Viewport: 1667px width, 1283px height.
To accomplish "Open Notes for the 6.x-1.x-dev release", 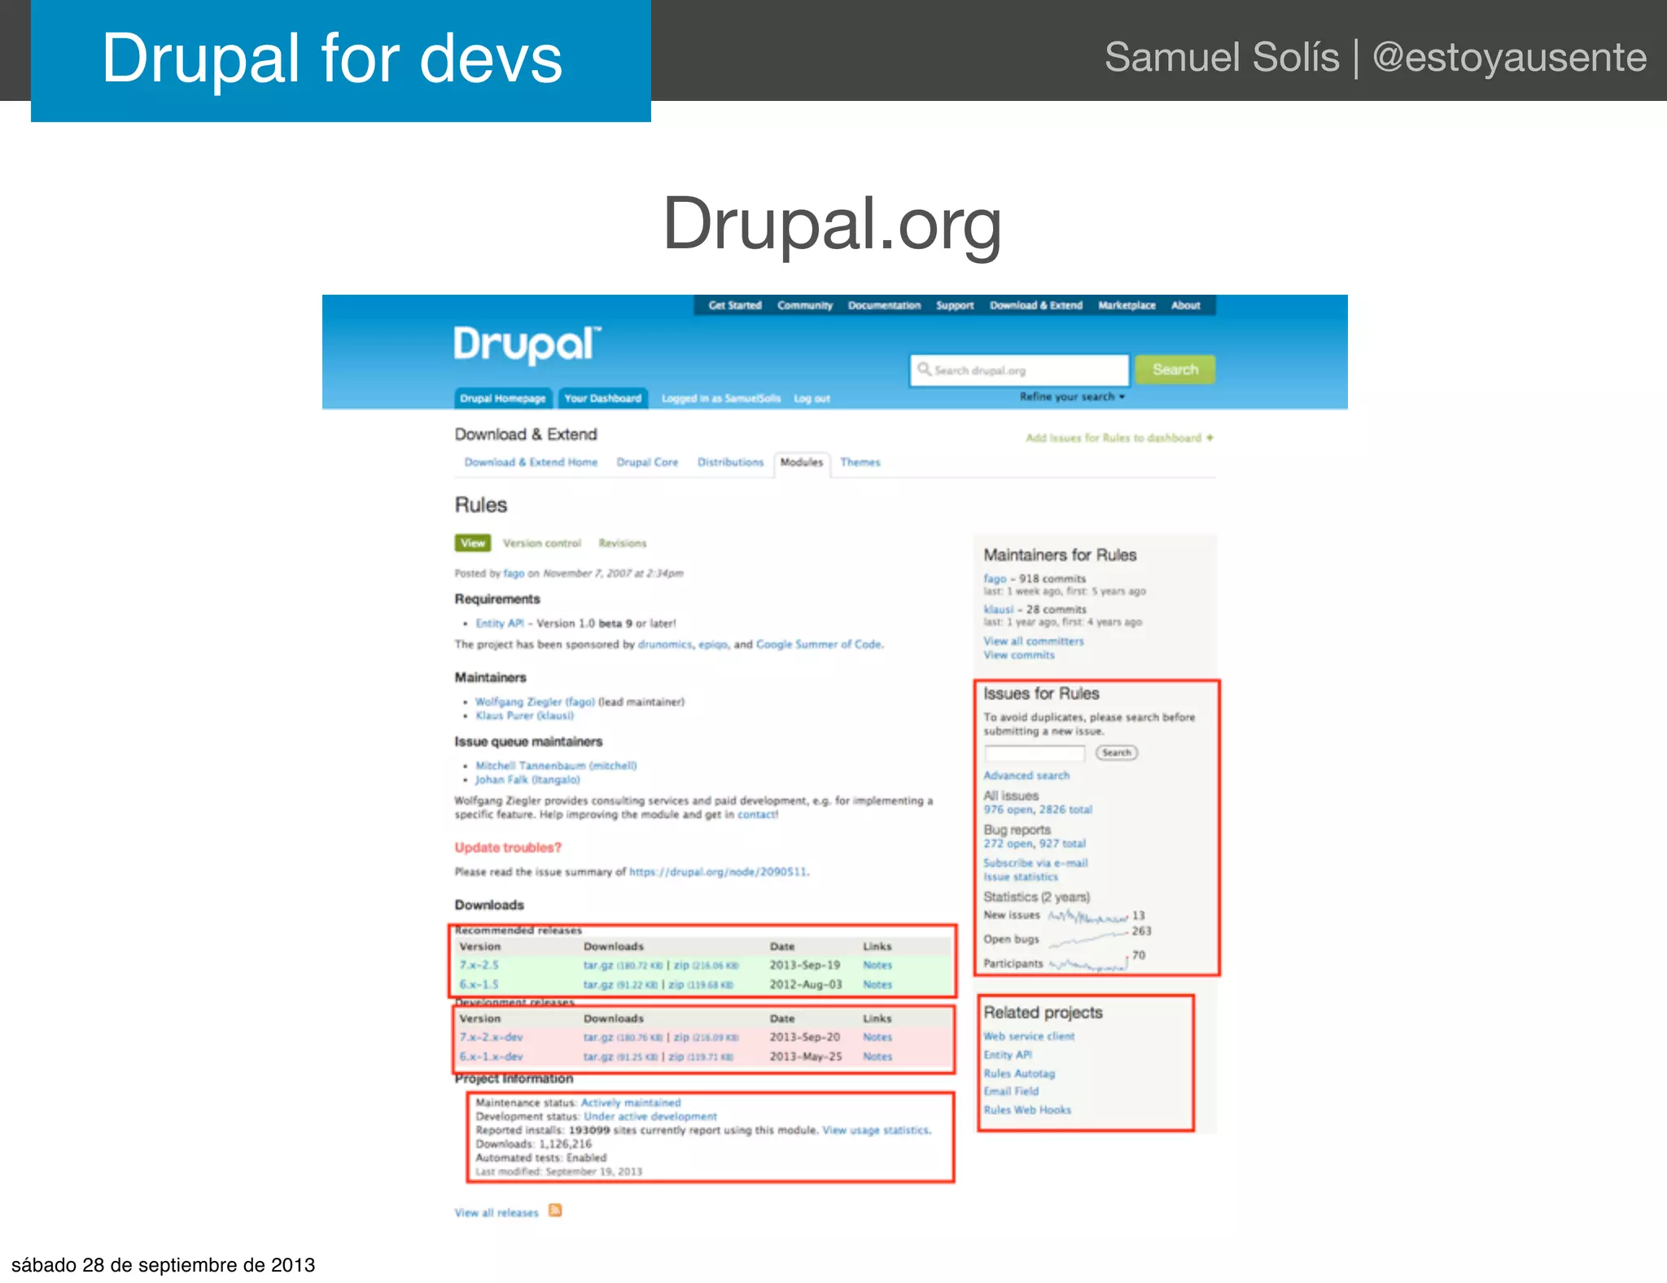I will click(x=877, y=1057).
